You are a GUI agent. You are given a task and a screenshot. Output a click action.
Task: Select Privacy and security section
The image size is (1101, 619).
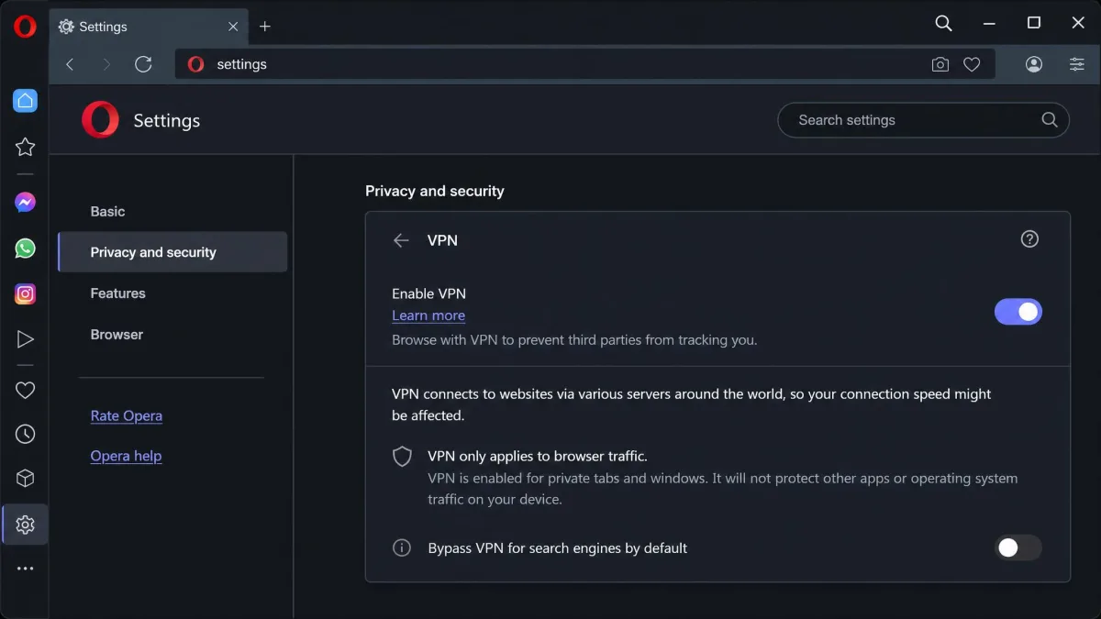point(172,252)
